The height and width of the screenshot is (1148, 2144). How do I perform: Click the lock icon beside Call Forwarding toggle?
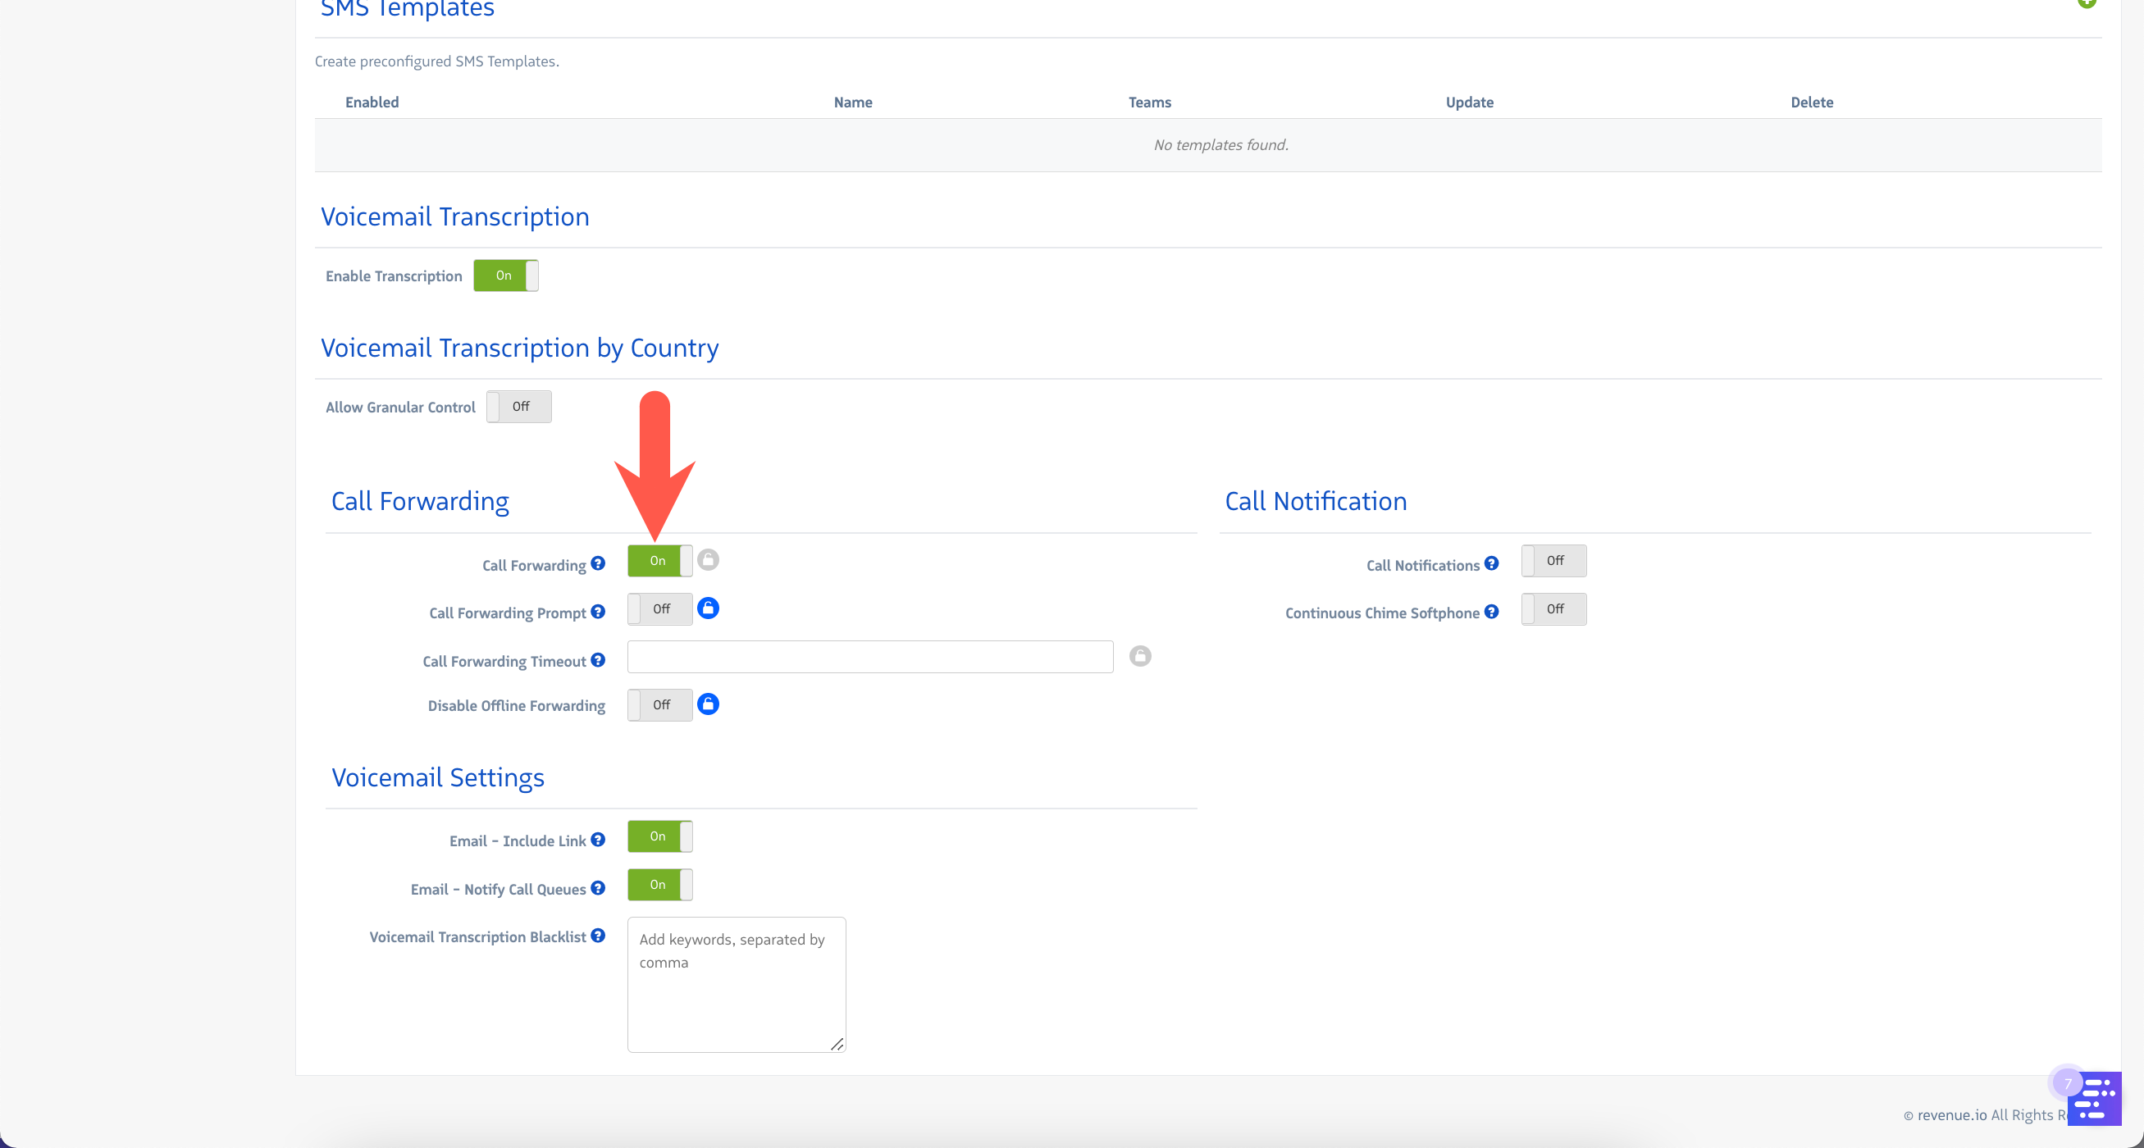pos(708,560)
